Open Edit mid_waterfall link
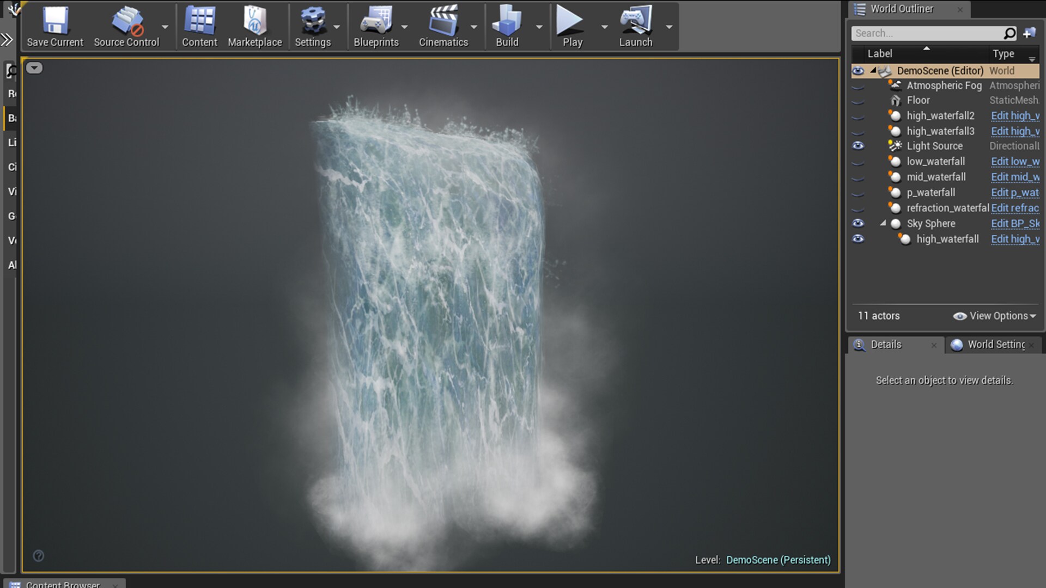Screen dimensions: 1046x588 coord(1014,177)
